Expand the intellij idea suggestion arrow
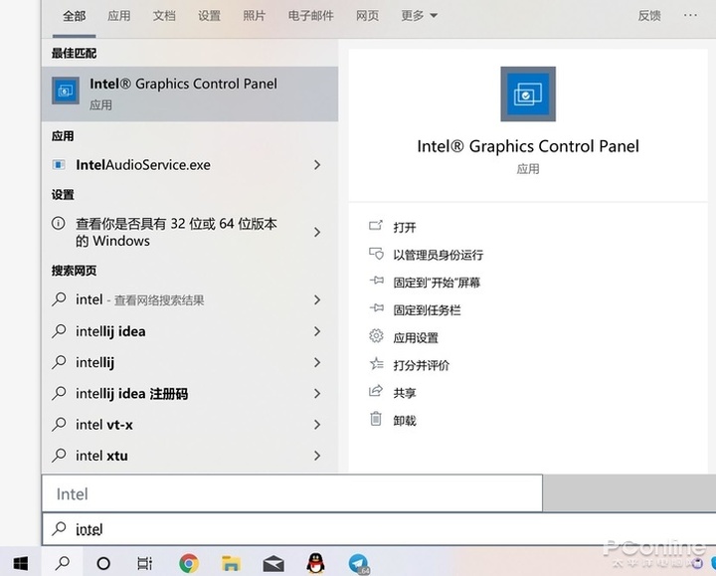This screenshot has width=716, height=576. pyautogui.click(x=317, y=331)
